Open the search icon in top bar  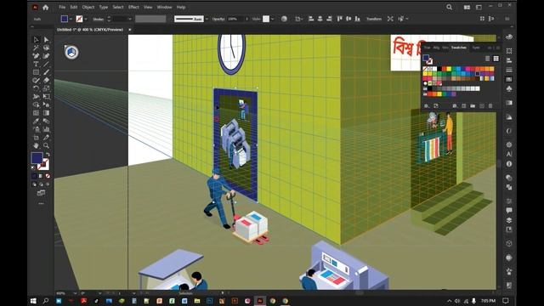pos(450,7)
